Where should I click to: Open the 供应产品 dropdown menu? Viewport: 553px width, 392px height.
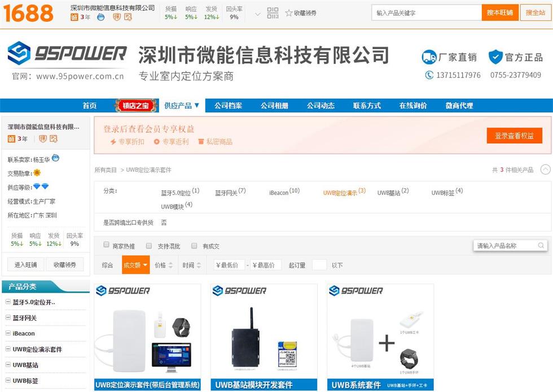tap(181, 105)
